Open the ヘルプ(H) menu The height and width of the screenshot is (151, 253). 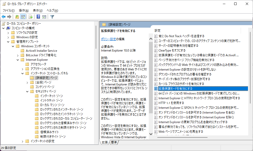coord(53,11)
